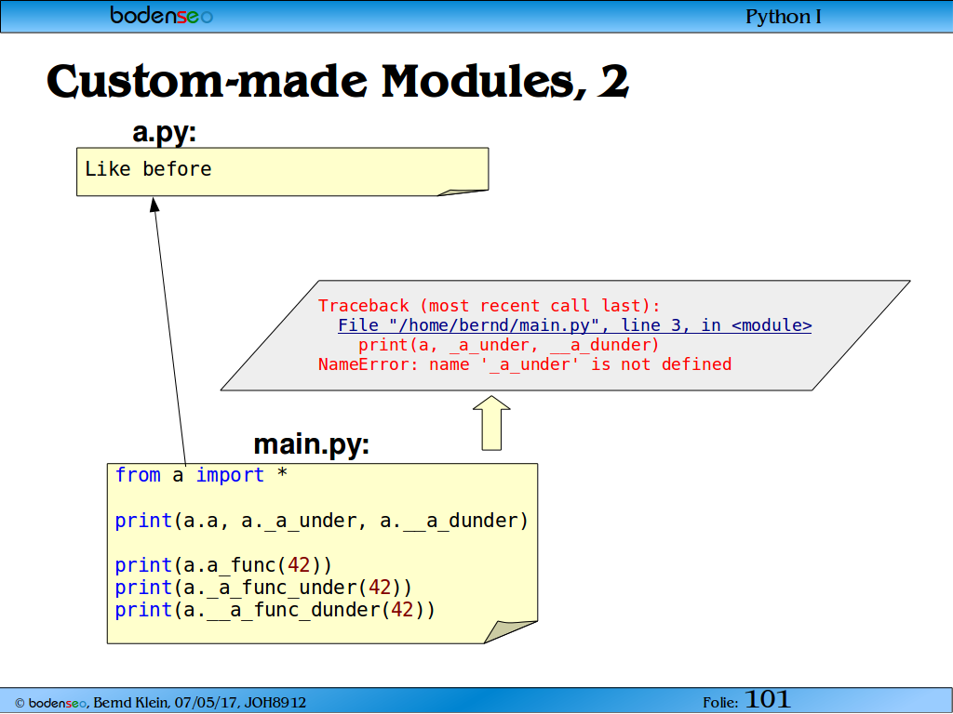Click the 'print(a._a_func_under(42))' code line
Viewport: 953px width, 714px height.
tap(263, 588)
